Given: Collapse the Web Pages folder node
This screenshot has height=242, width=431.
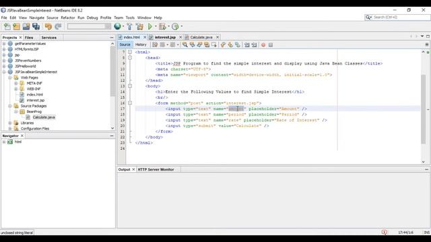Looking at the screenshot, I should pyautogui.click(x=10, y=78).
